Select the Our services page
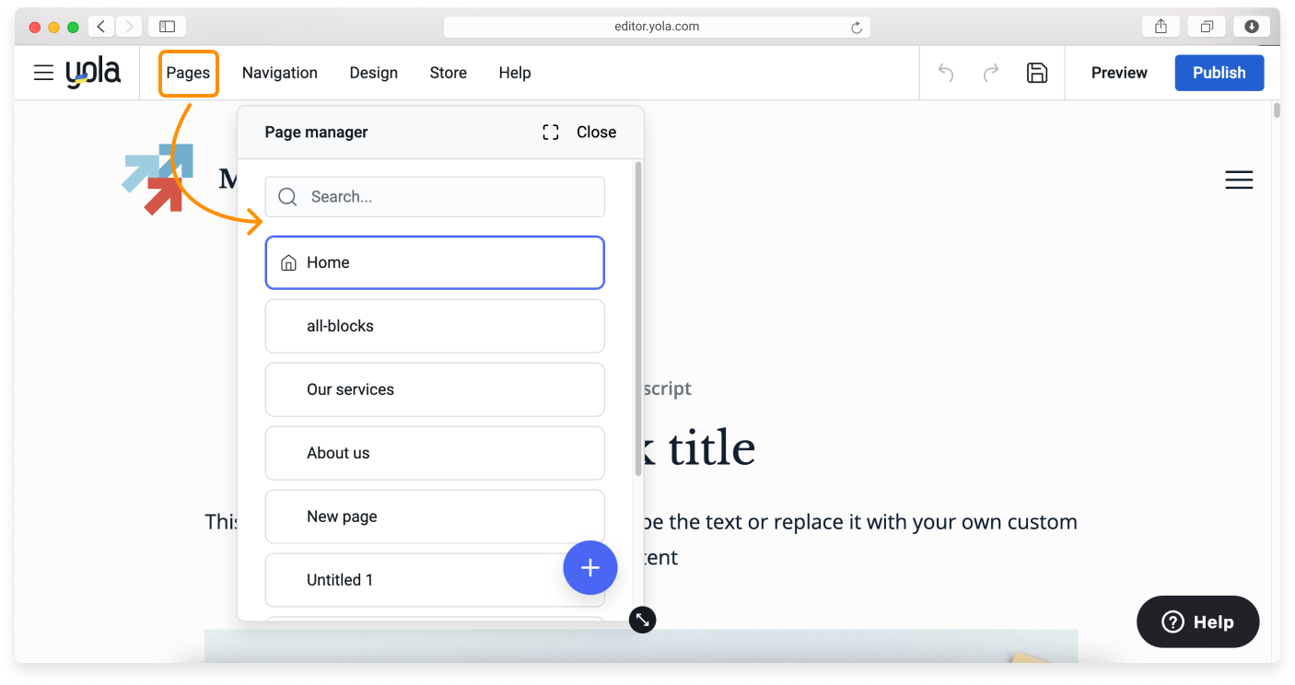The width and height of the screenshot is (1295, 685). (435, 389)
